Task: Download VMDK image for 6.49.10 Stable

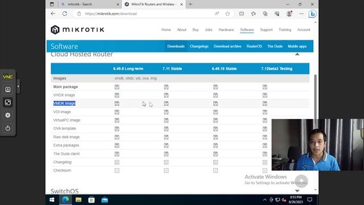Action: 216,104
